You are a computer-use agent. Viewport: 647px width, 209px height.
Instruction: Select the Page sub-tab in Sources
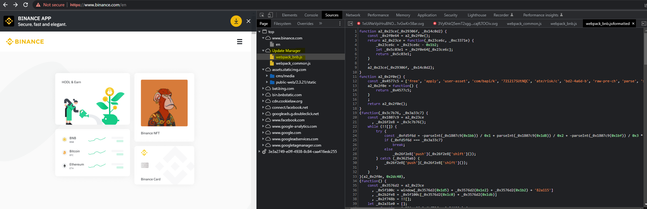pos(264,23)
